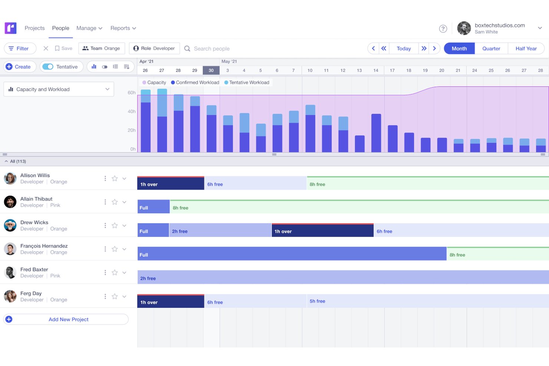Clear the filter with the X icon
The width and height of the screenshot is (549, 366).
46,48
